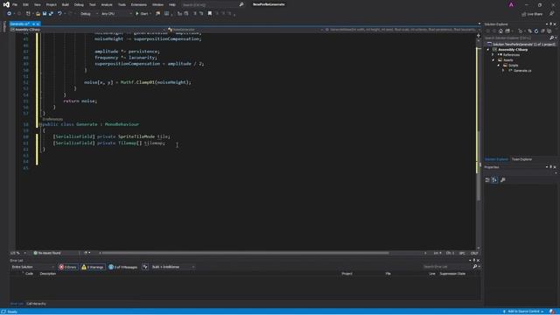Toggle the 0 Errors filter
560x315 pixels.
tap(68, 267)
